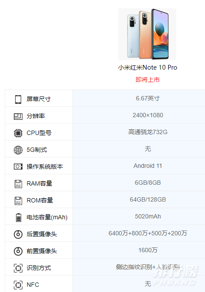The width and height of the screenshot is (205, 292).
Task: Select the 前置摄像头 row label
Action: point(42,251)
